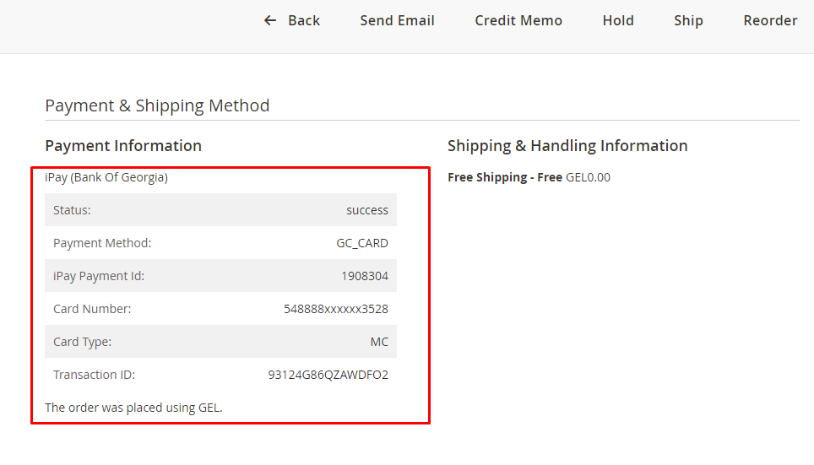Click the Free Shipping - Free text
The width and height of the screenshot is (814, 465).
[x=505, y=177]
